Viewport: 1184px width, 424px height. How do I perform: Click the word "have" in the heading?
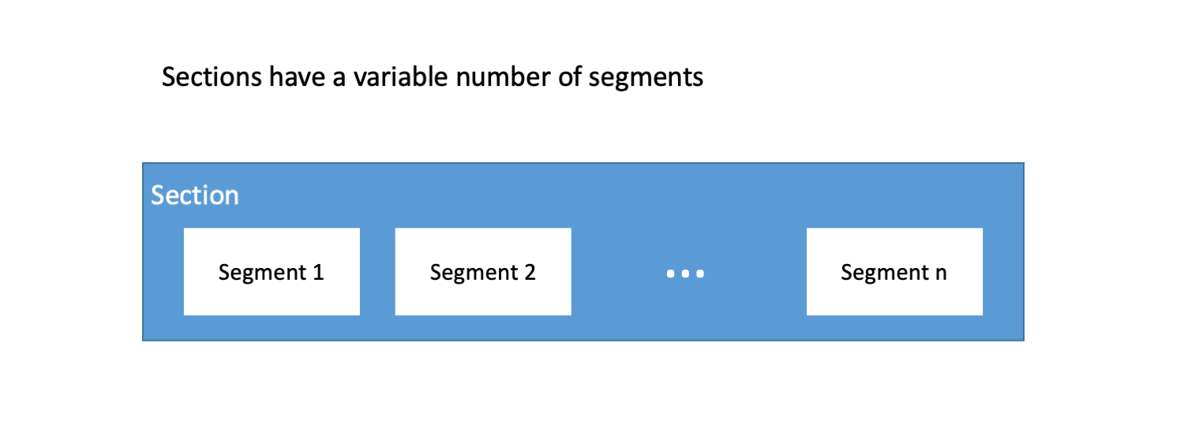298,78
